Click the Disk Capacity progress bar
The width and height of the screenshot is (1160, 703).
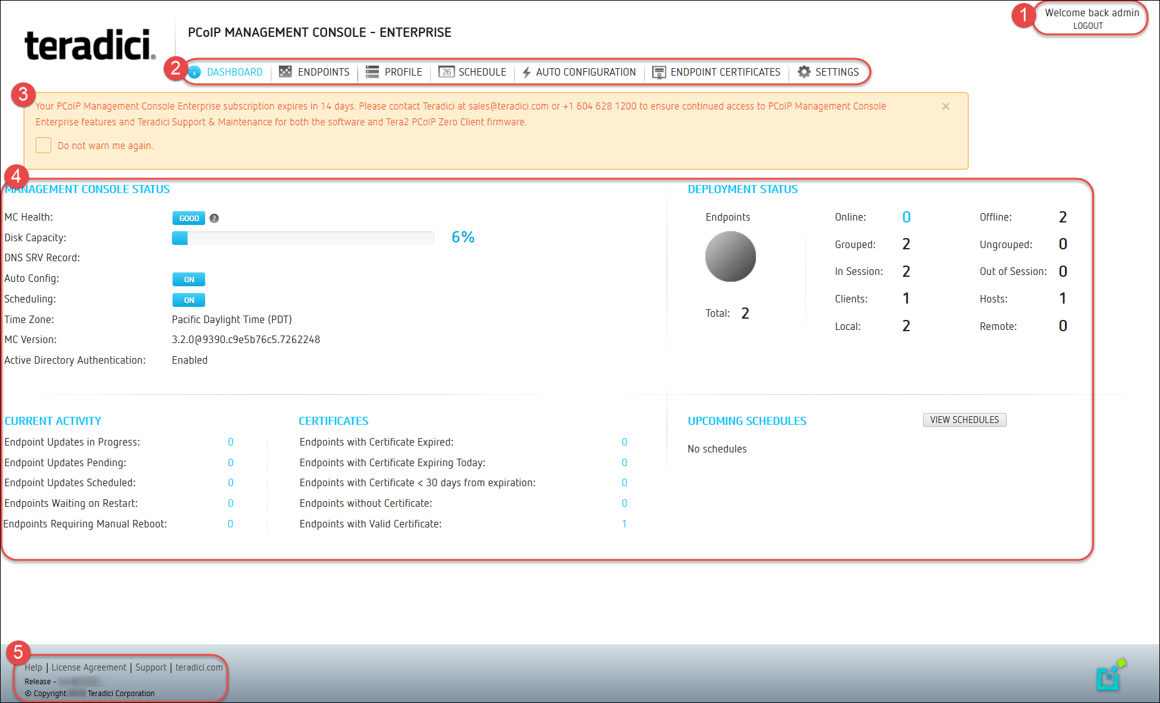(303, 238)
